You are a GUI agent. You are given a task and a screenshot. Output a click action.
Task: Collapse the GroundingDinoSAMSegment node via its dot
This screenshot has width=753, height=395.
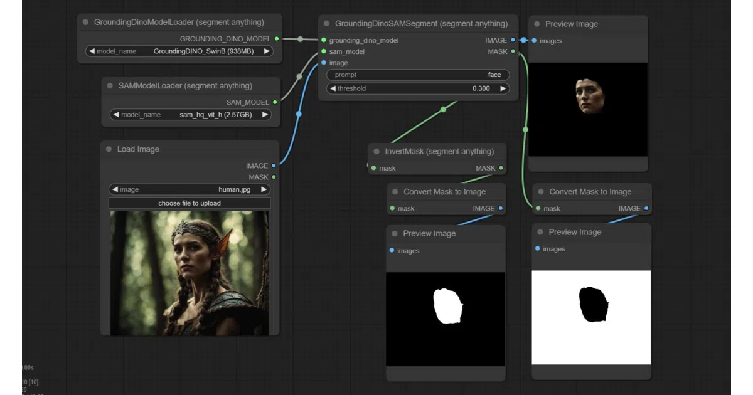tap(326, 24)
